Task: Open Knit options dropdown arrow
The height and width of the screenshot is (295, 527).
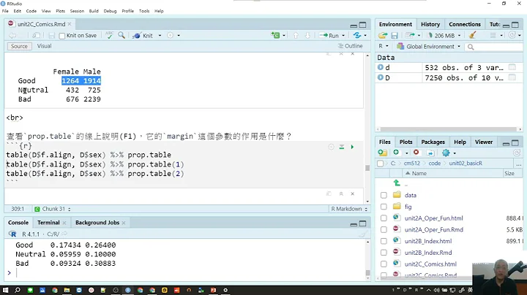Action: point(160,35)
